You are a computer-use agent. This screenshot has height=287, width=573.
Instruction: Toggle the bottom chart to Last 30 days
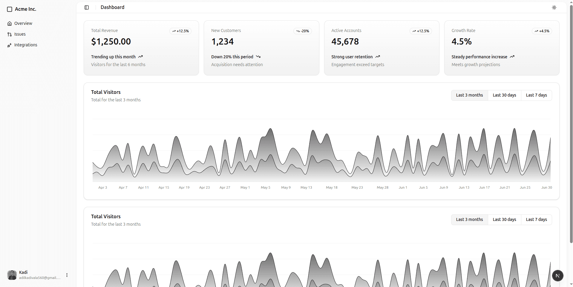click(x=504, y=219)
